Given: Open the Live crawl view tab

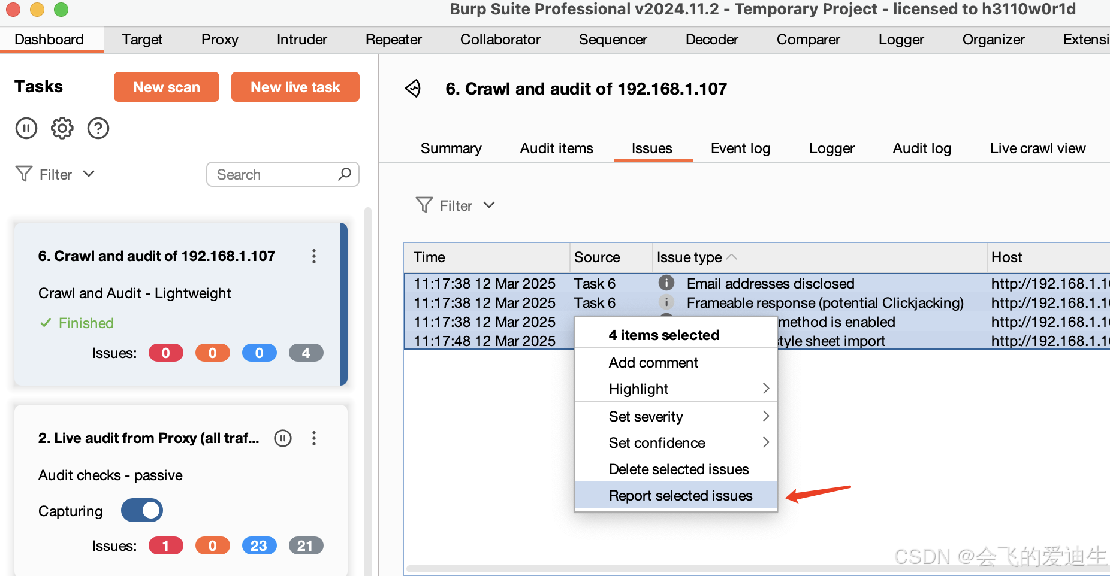Looking at the screenshot, I should point(1038,148).
